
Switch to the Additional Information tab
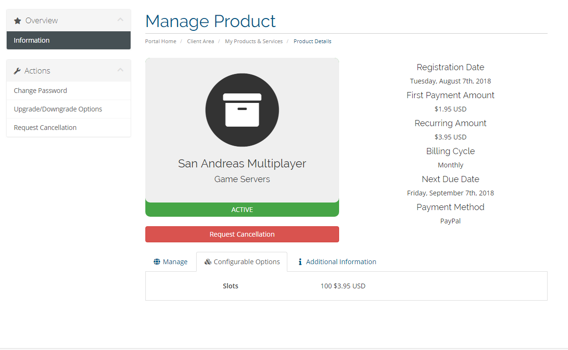pyautogui.click(x=337, y=261)
